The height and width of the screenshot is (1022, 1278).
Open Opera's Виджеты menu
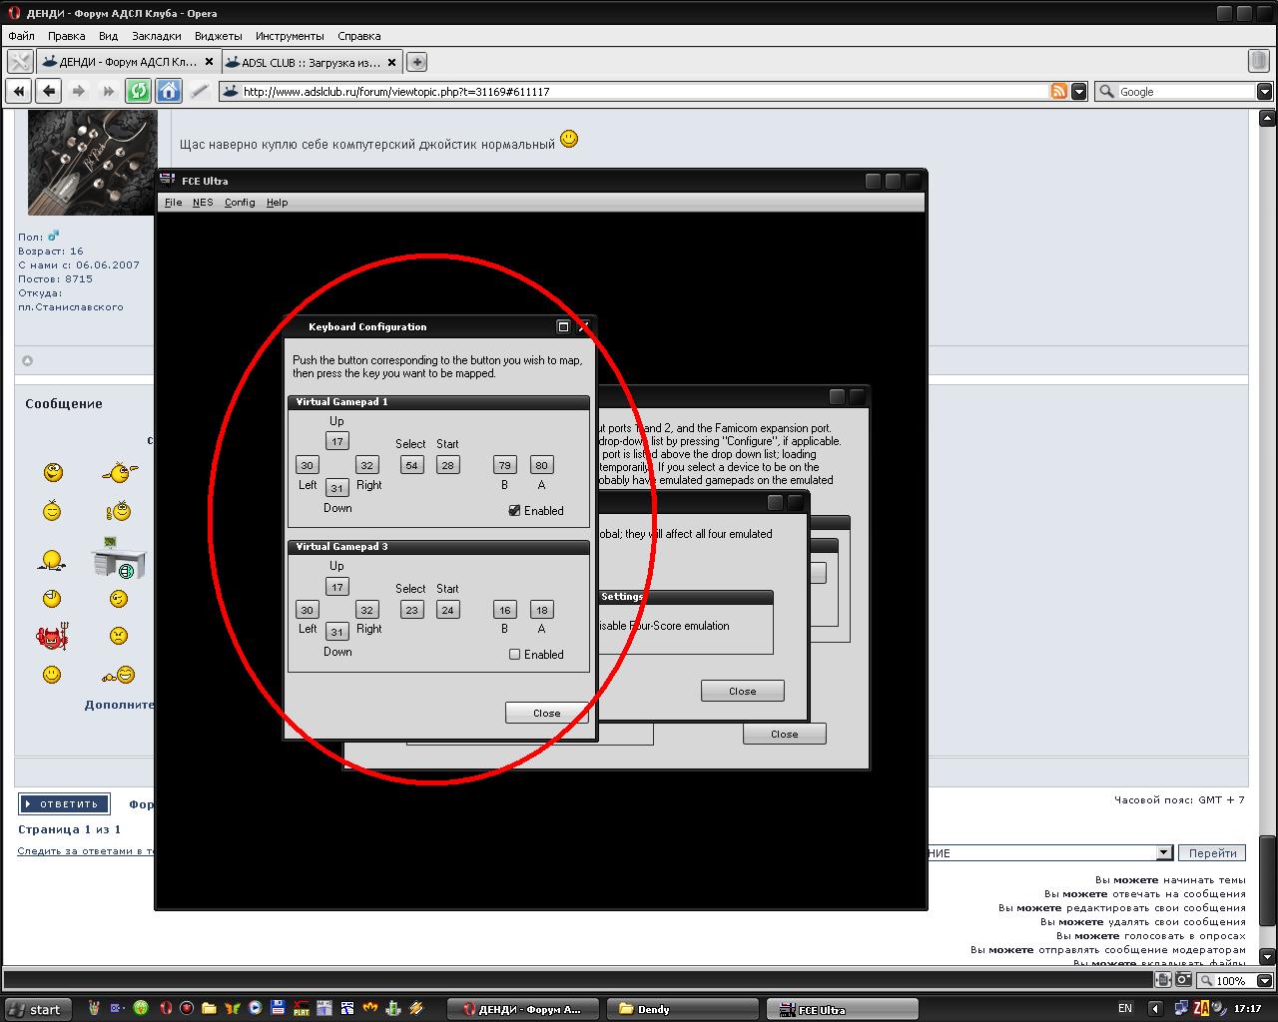tap(219, 35)
